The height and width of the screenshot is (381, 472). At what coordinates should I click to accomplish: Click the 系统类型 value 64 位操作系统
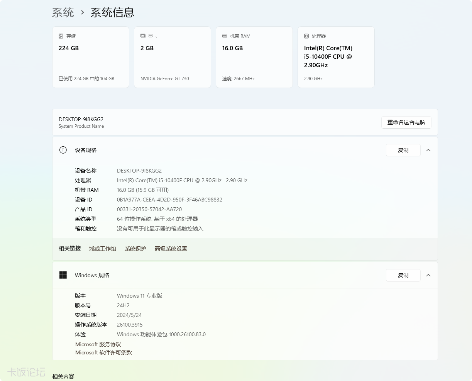pyautogui.click(x=157, y=219)
